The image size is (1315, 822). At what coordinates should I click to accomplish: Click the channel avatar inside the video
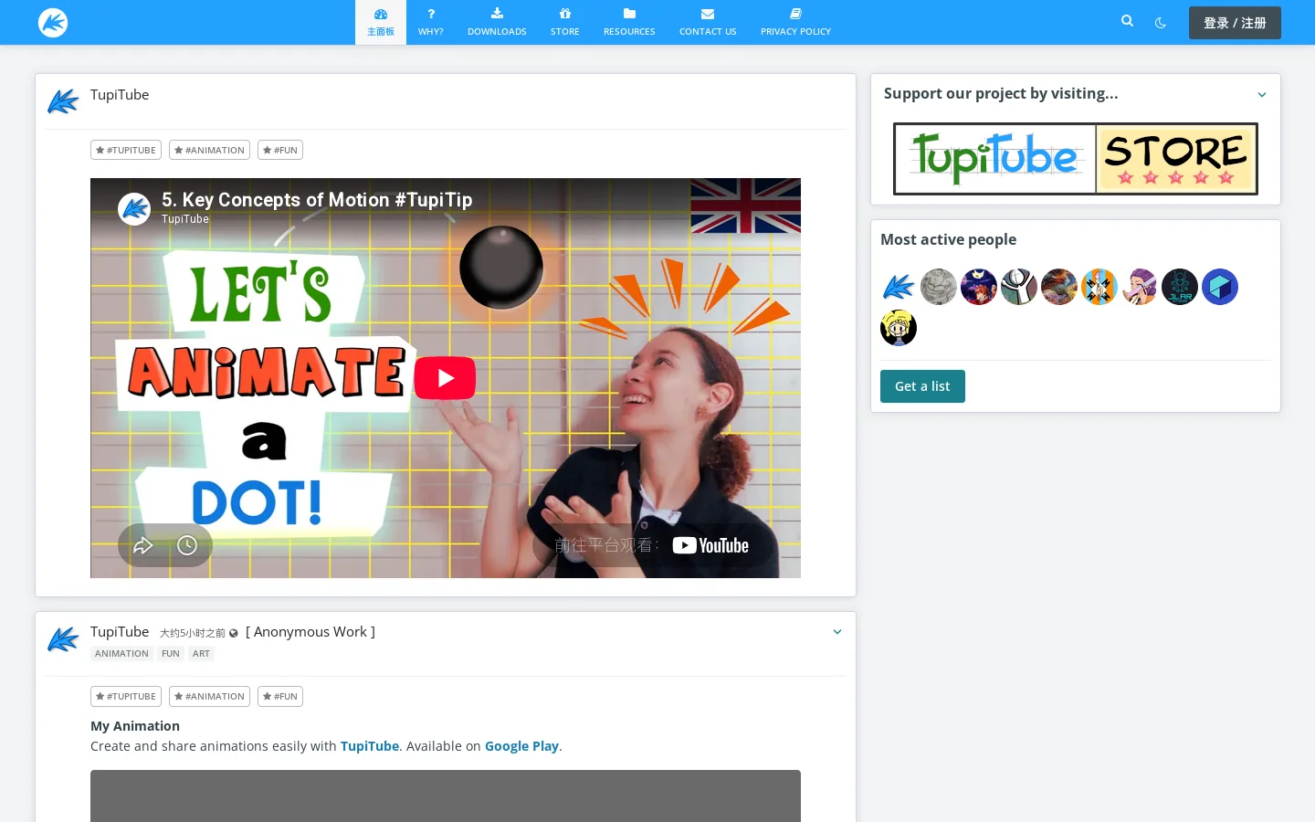[x=134, y=209]
